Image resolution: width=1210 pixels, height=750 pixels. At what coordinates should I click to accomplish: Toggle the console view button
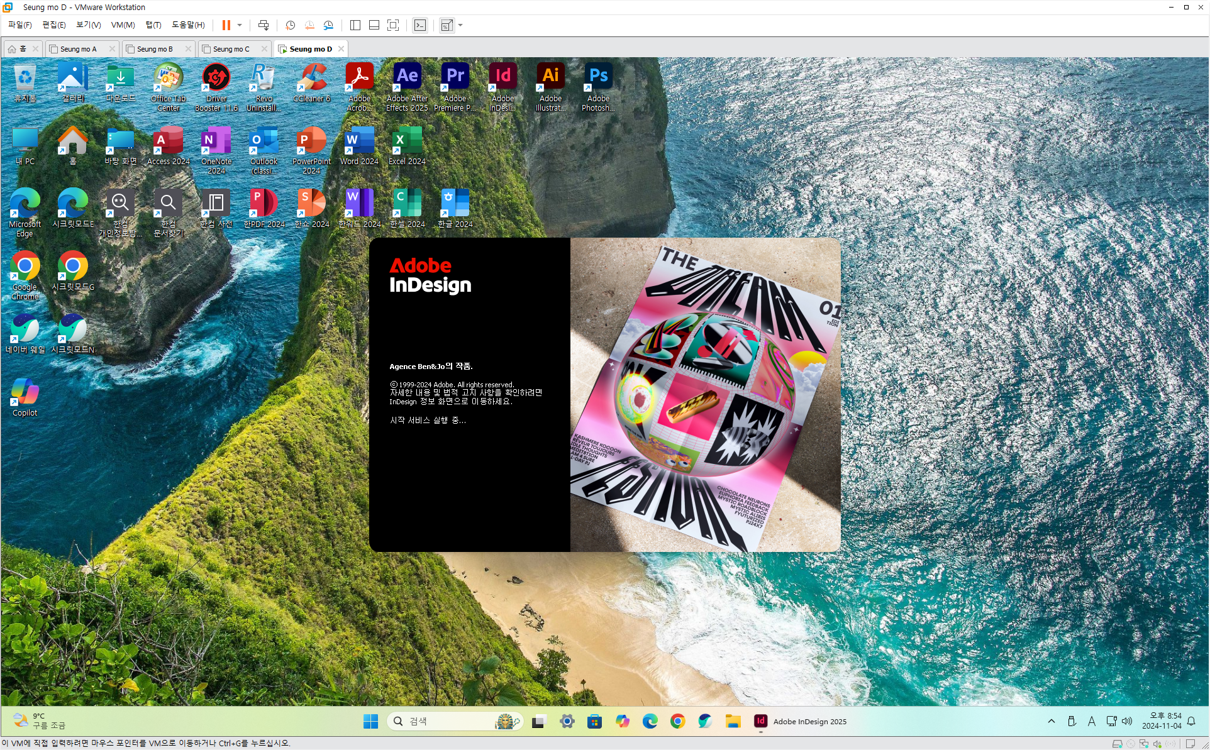pyautogui.click(x=419, y=25)
